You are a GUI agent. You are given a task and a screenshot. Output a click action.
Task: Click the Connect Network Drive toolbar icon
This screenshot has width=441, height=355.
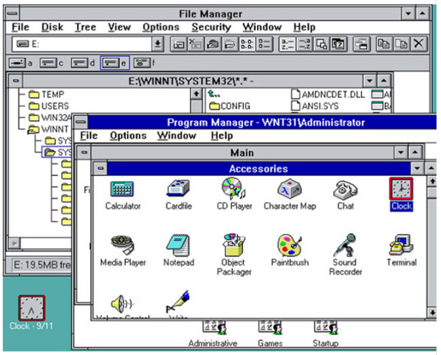178,44
